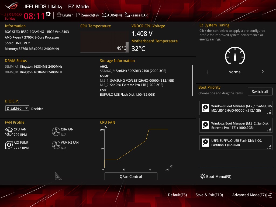Click the ROG logo icon
The image size is (276, 207).
[12, 6]
